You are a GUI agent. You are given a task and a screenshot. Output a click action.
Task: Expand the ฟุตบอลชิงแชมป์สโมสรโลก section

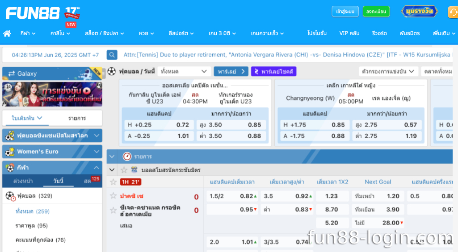pyautogui.click(x=52, y=136)
